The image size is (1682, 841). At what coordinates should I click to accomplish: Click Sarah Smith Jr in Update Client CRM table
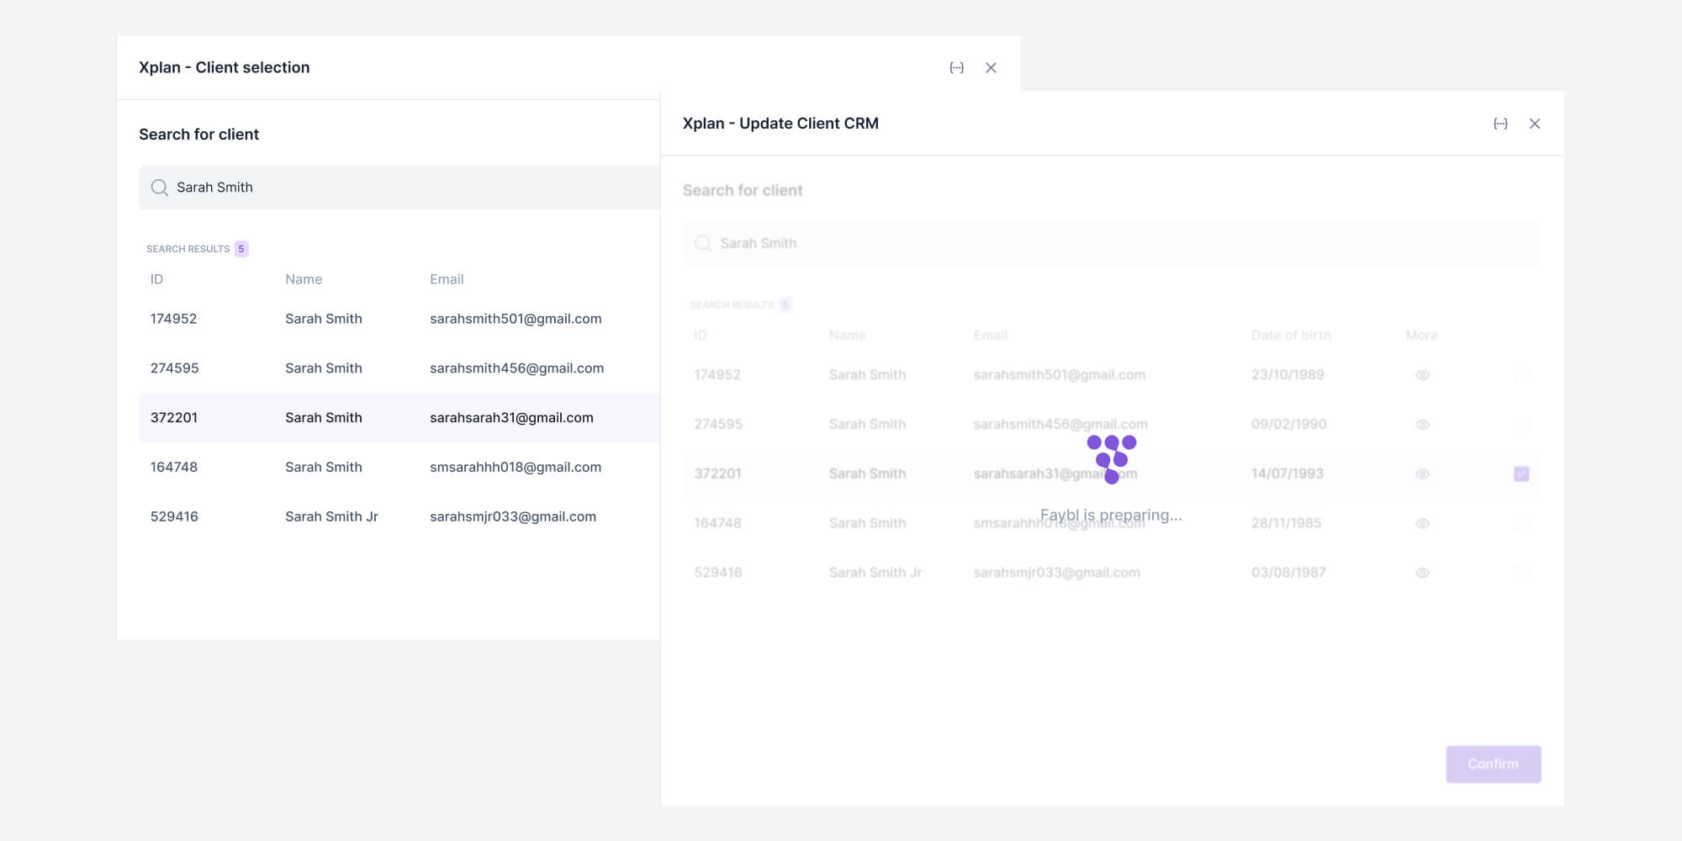(x=875, y=573)
